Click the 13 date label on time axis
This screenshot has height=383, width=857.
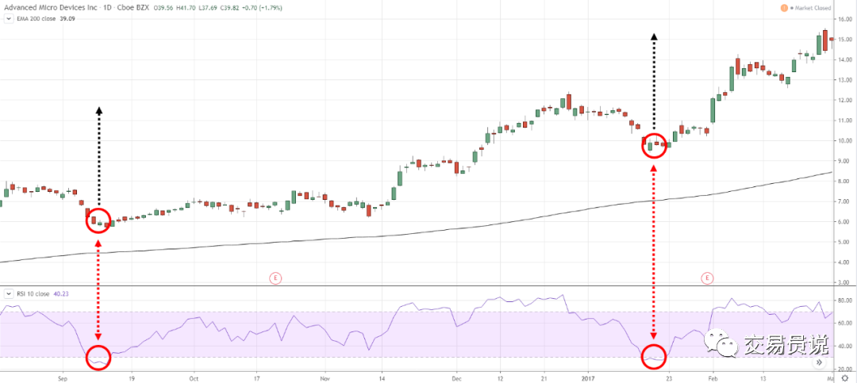click(762, 377)
